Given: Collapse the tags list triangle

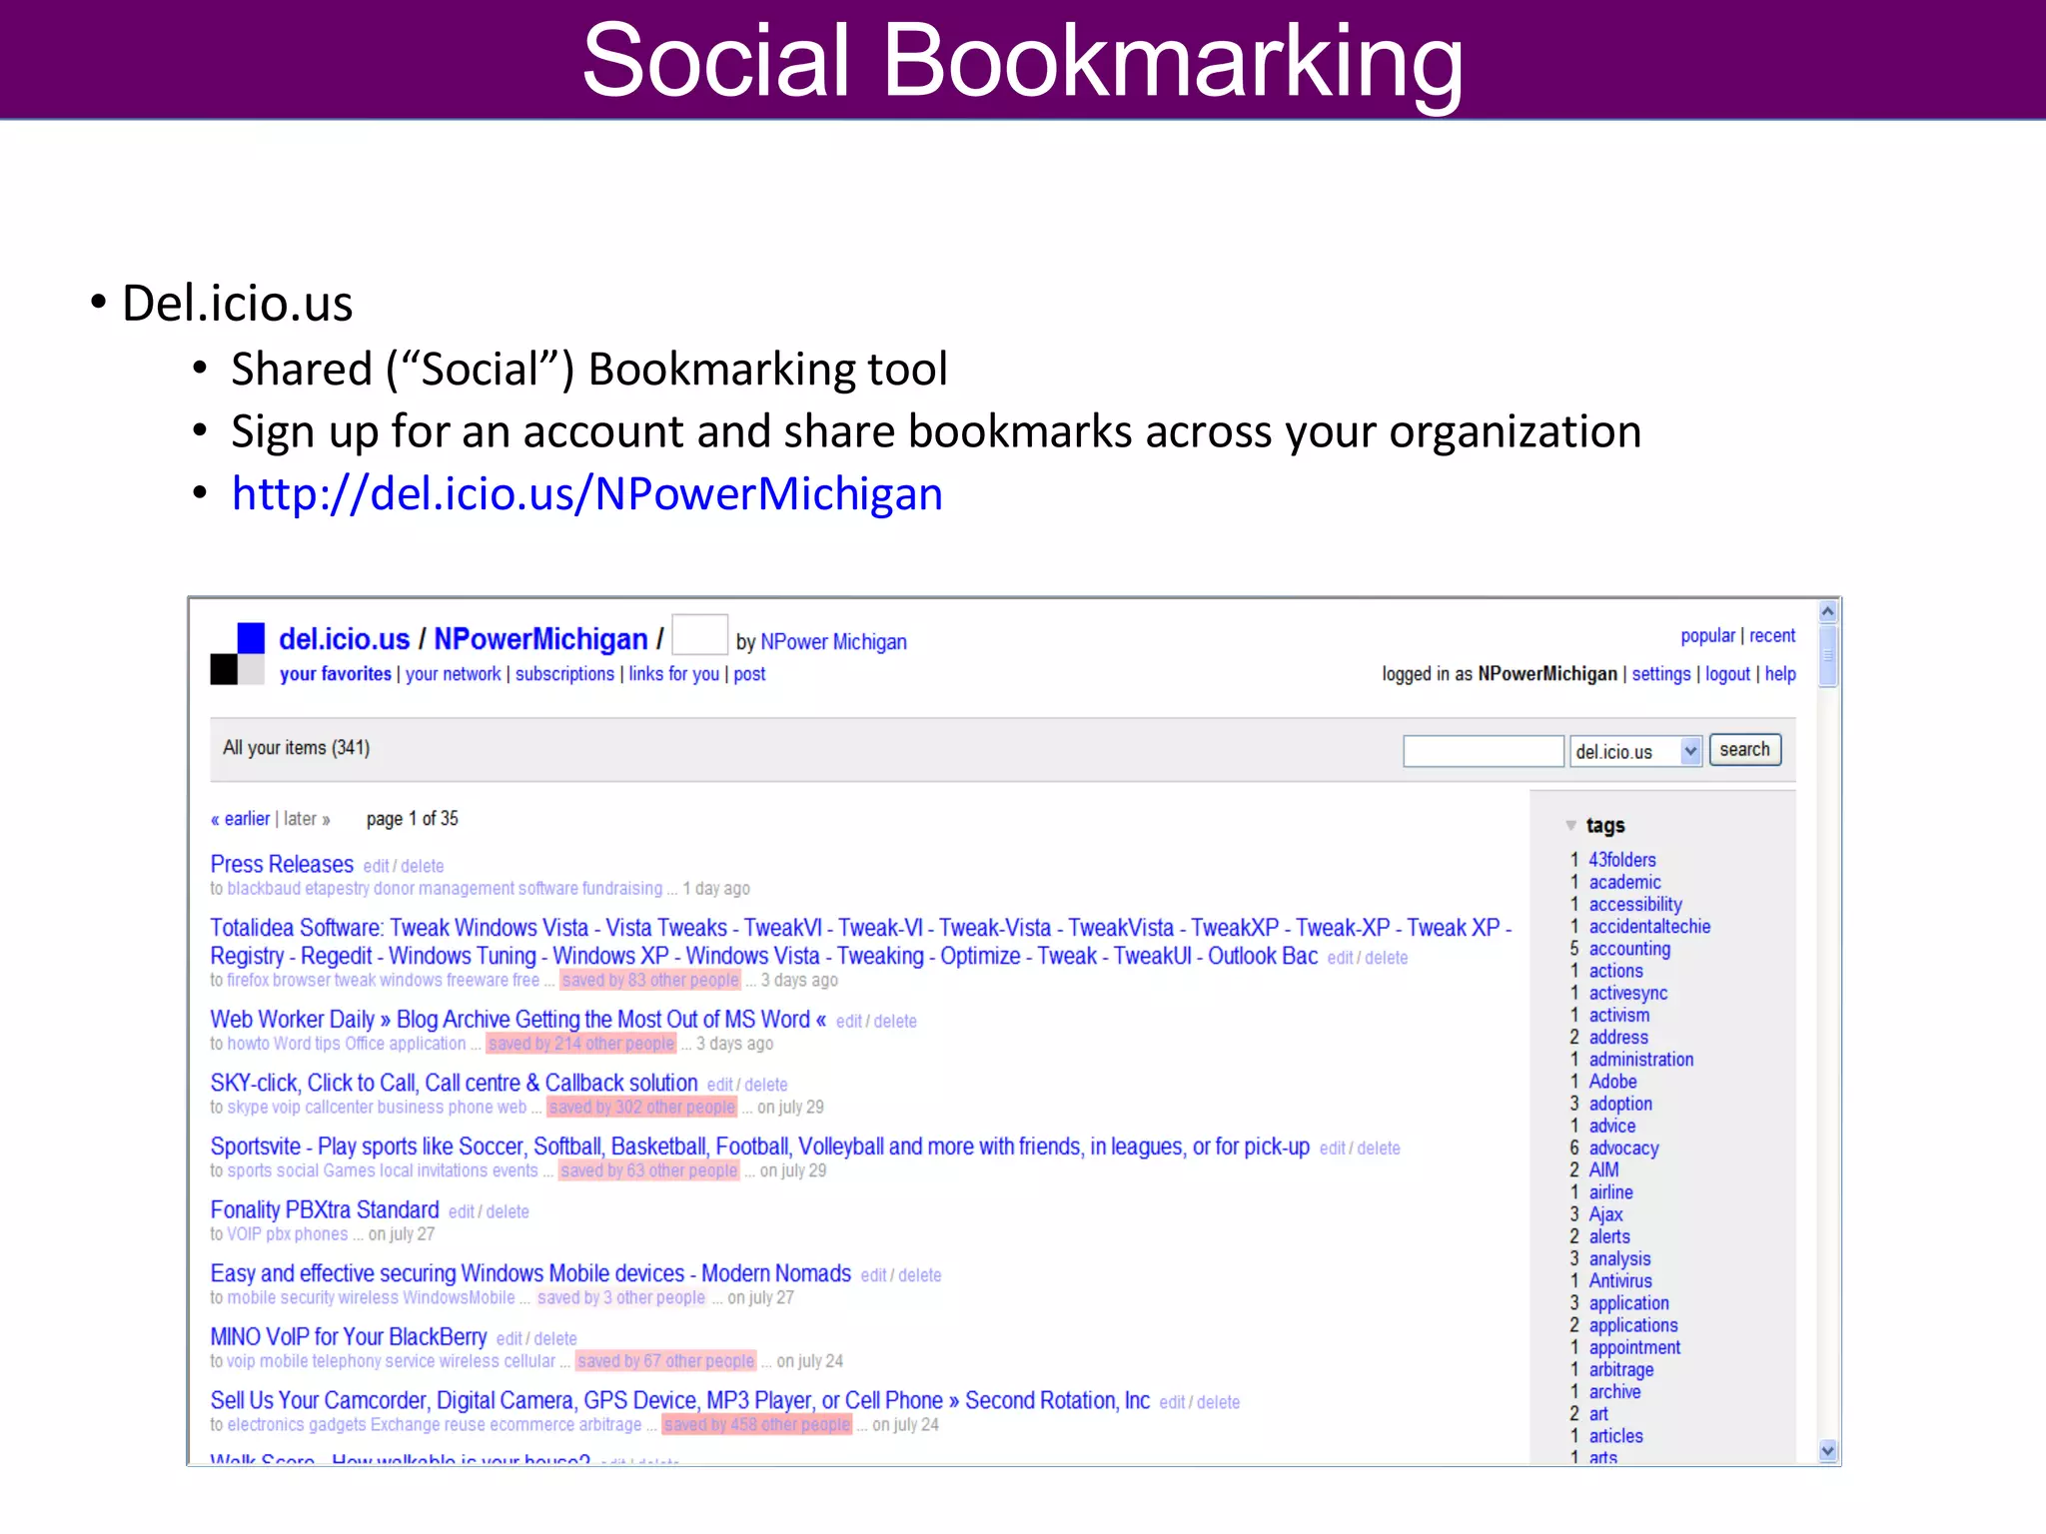Looking at the screenshot, I should tap(1571, 826).
